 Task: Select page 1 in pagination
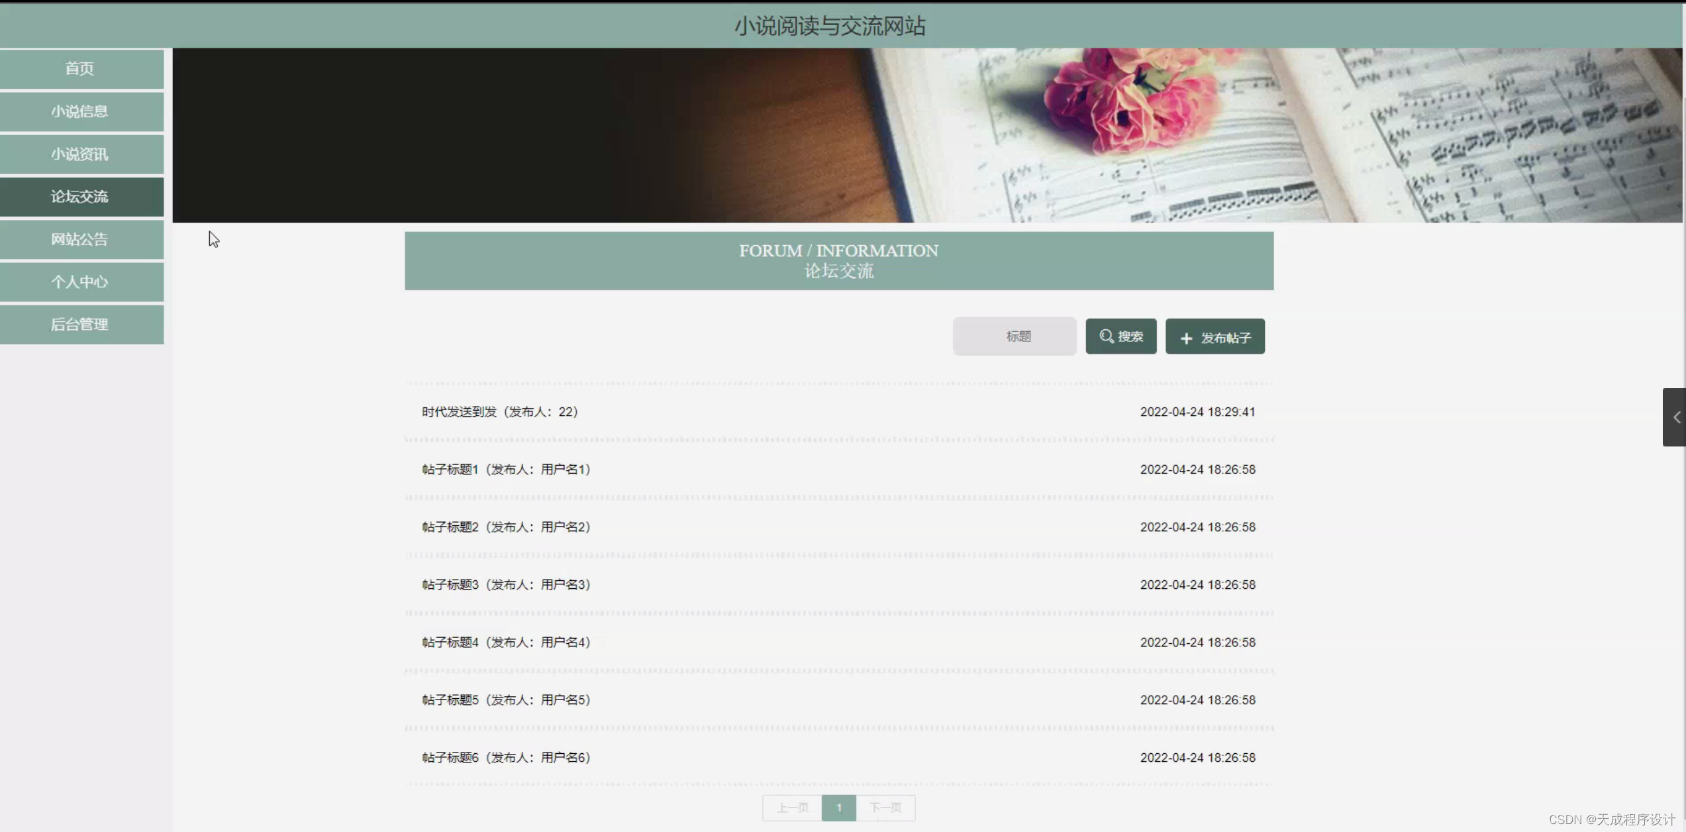839,808
